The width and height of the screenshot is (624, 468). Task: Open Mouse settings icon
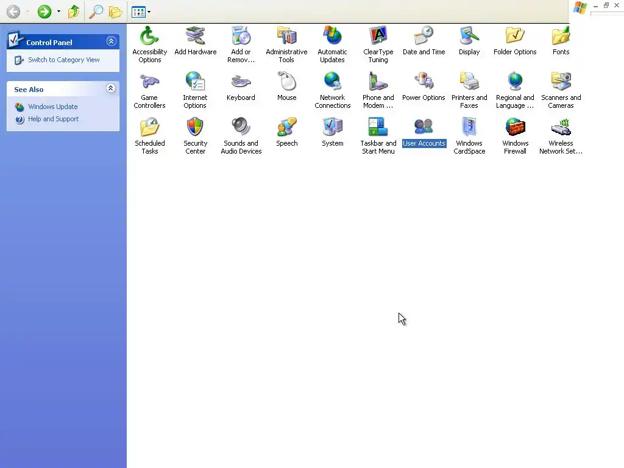click(286, 82)
